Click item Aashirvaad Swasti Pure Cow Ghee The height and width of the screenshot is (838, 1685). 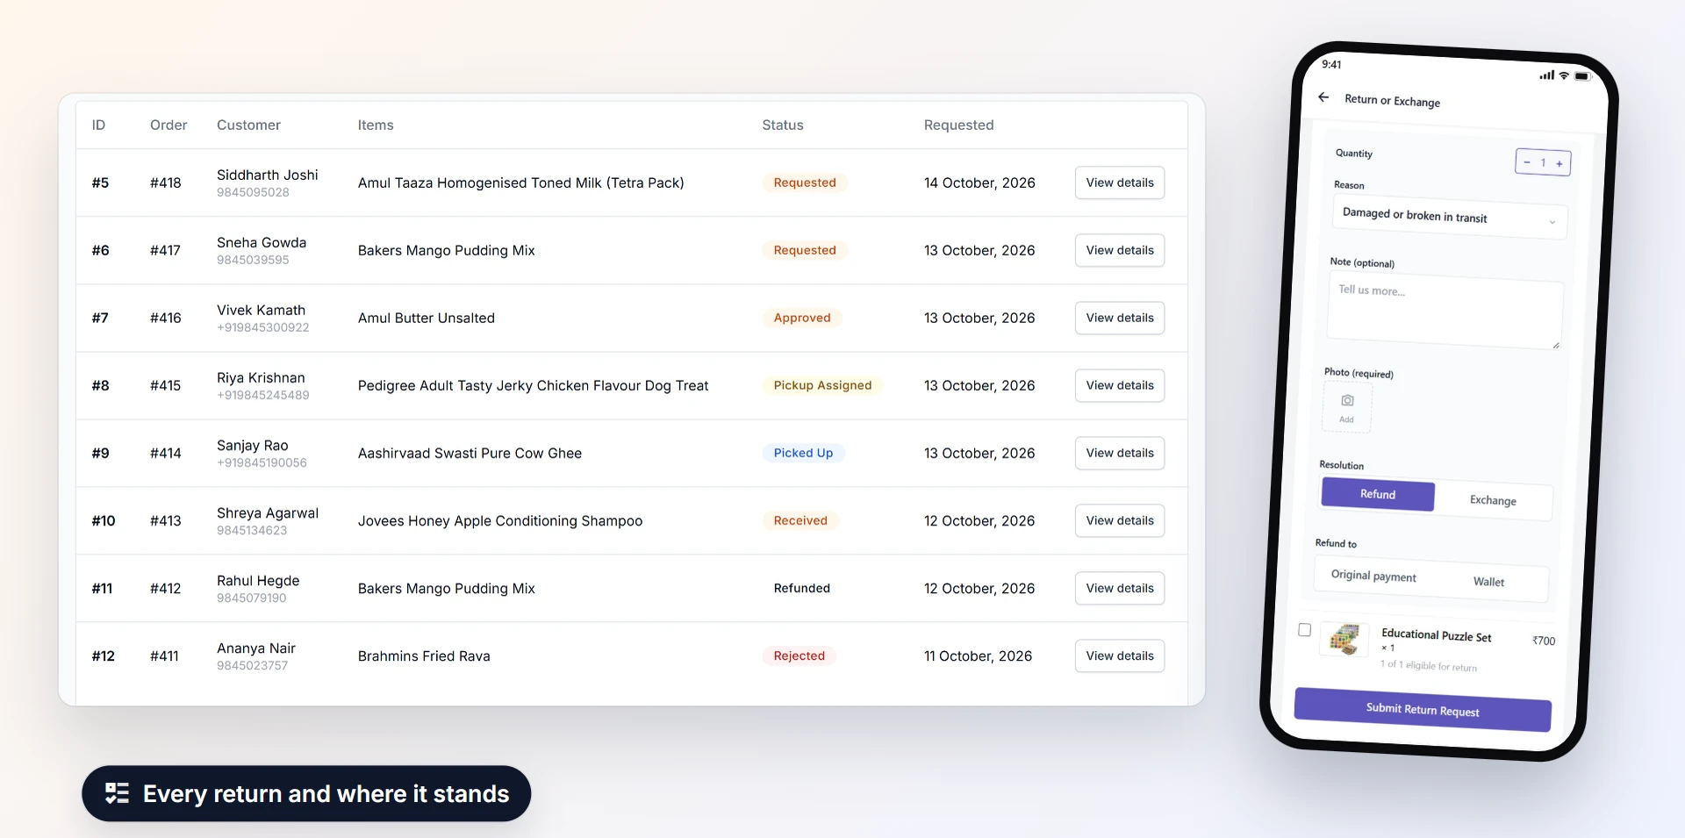pos(470,453)
